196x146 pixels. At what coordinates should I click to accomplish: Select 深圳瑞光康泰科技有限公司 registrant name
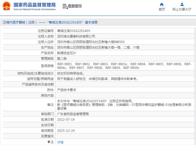pyautogui.click(x=76, y=36)
